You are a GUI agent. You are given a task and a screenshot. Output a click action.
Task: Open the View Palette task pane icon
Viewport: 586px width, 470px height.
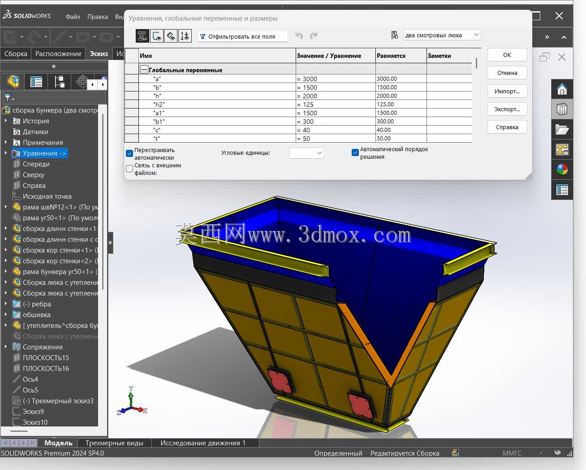(x=562, y=149)
